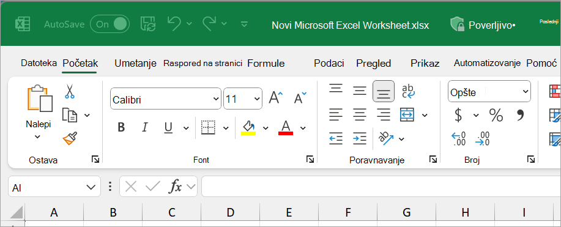Switch to the Umetanje tab
The image size is (561, 227).
click(x=136, y=64)
